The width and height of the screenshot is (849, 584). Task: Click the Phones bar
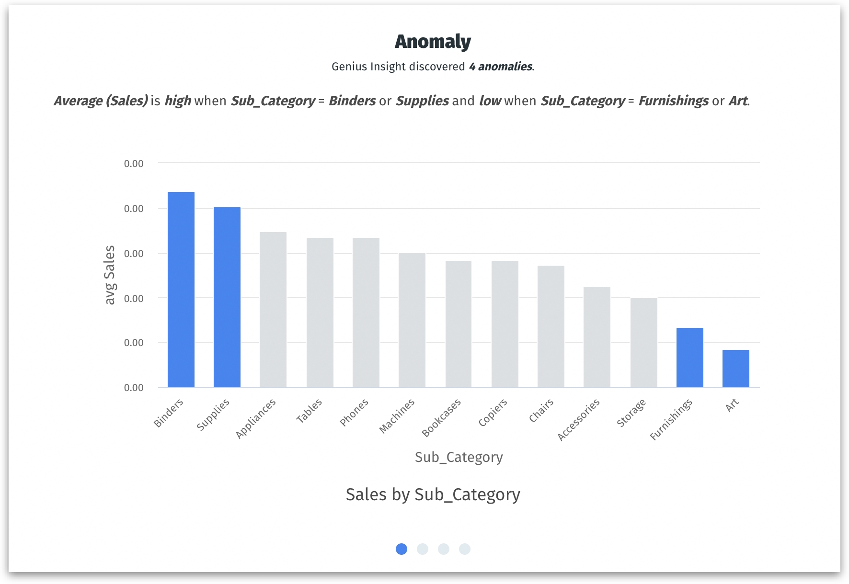(x=366, y=313)
